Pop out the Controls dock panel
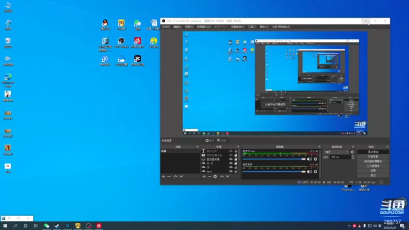Screen dimensions: 409x230 (x=388, y=147)
